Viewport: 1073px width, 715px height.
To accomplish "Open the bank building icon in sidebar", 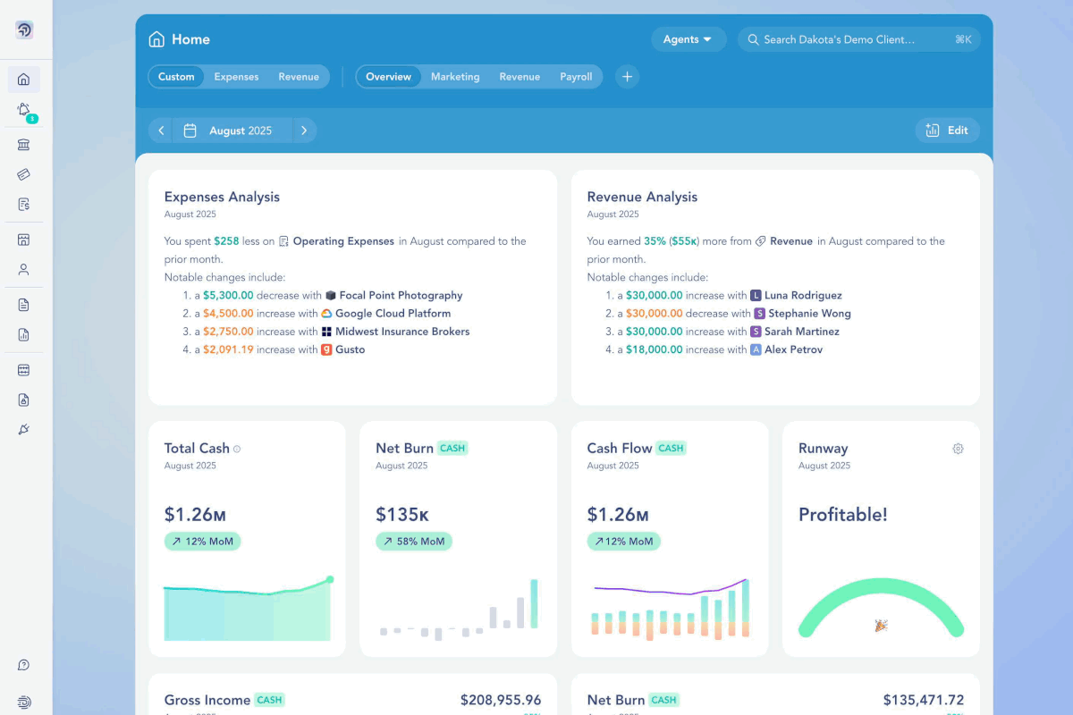I will click(x=24, y=145).
